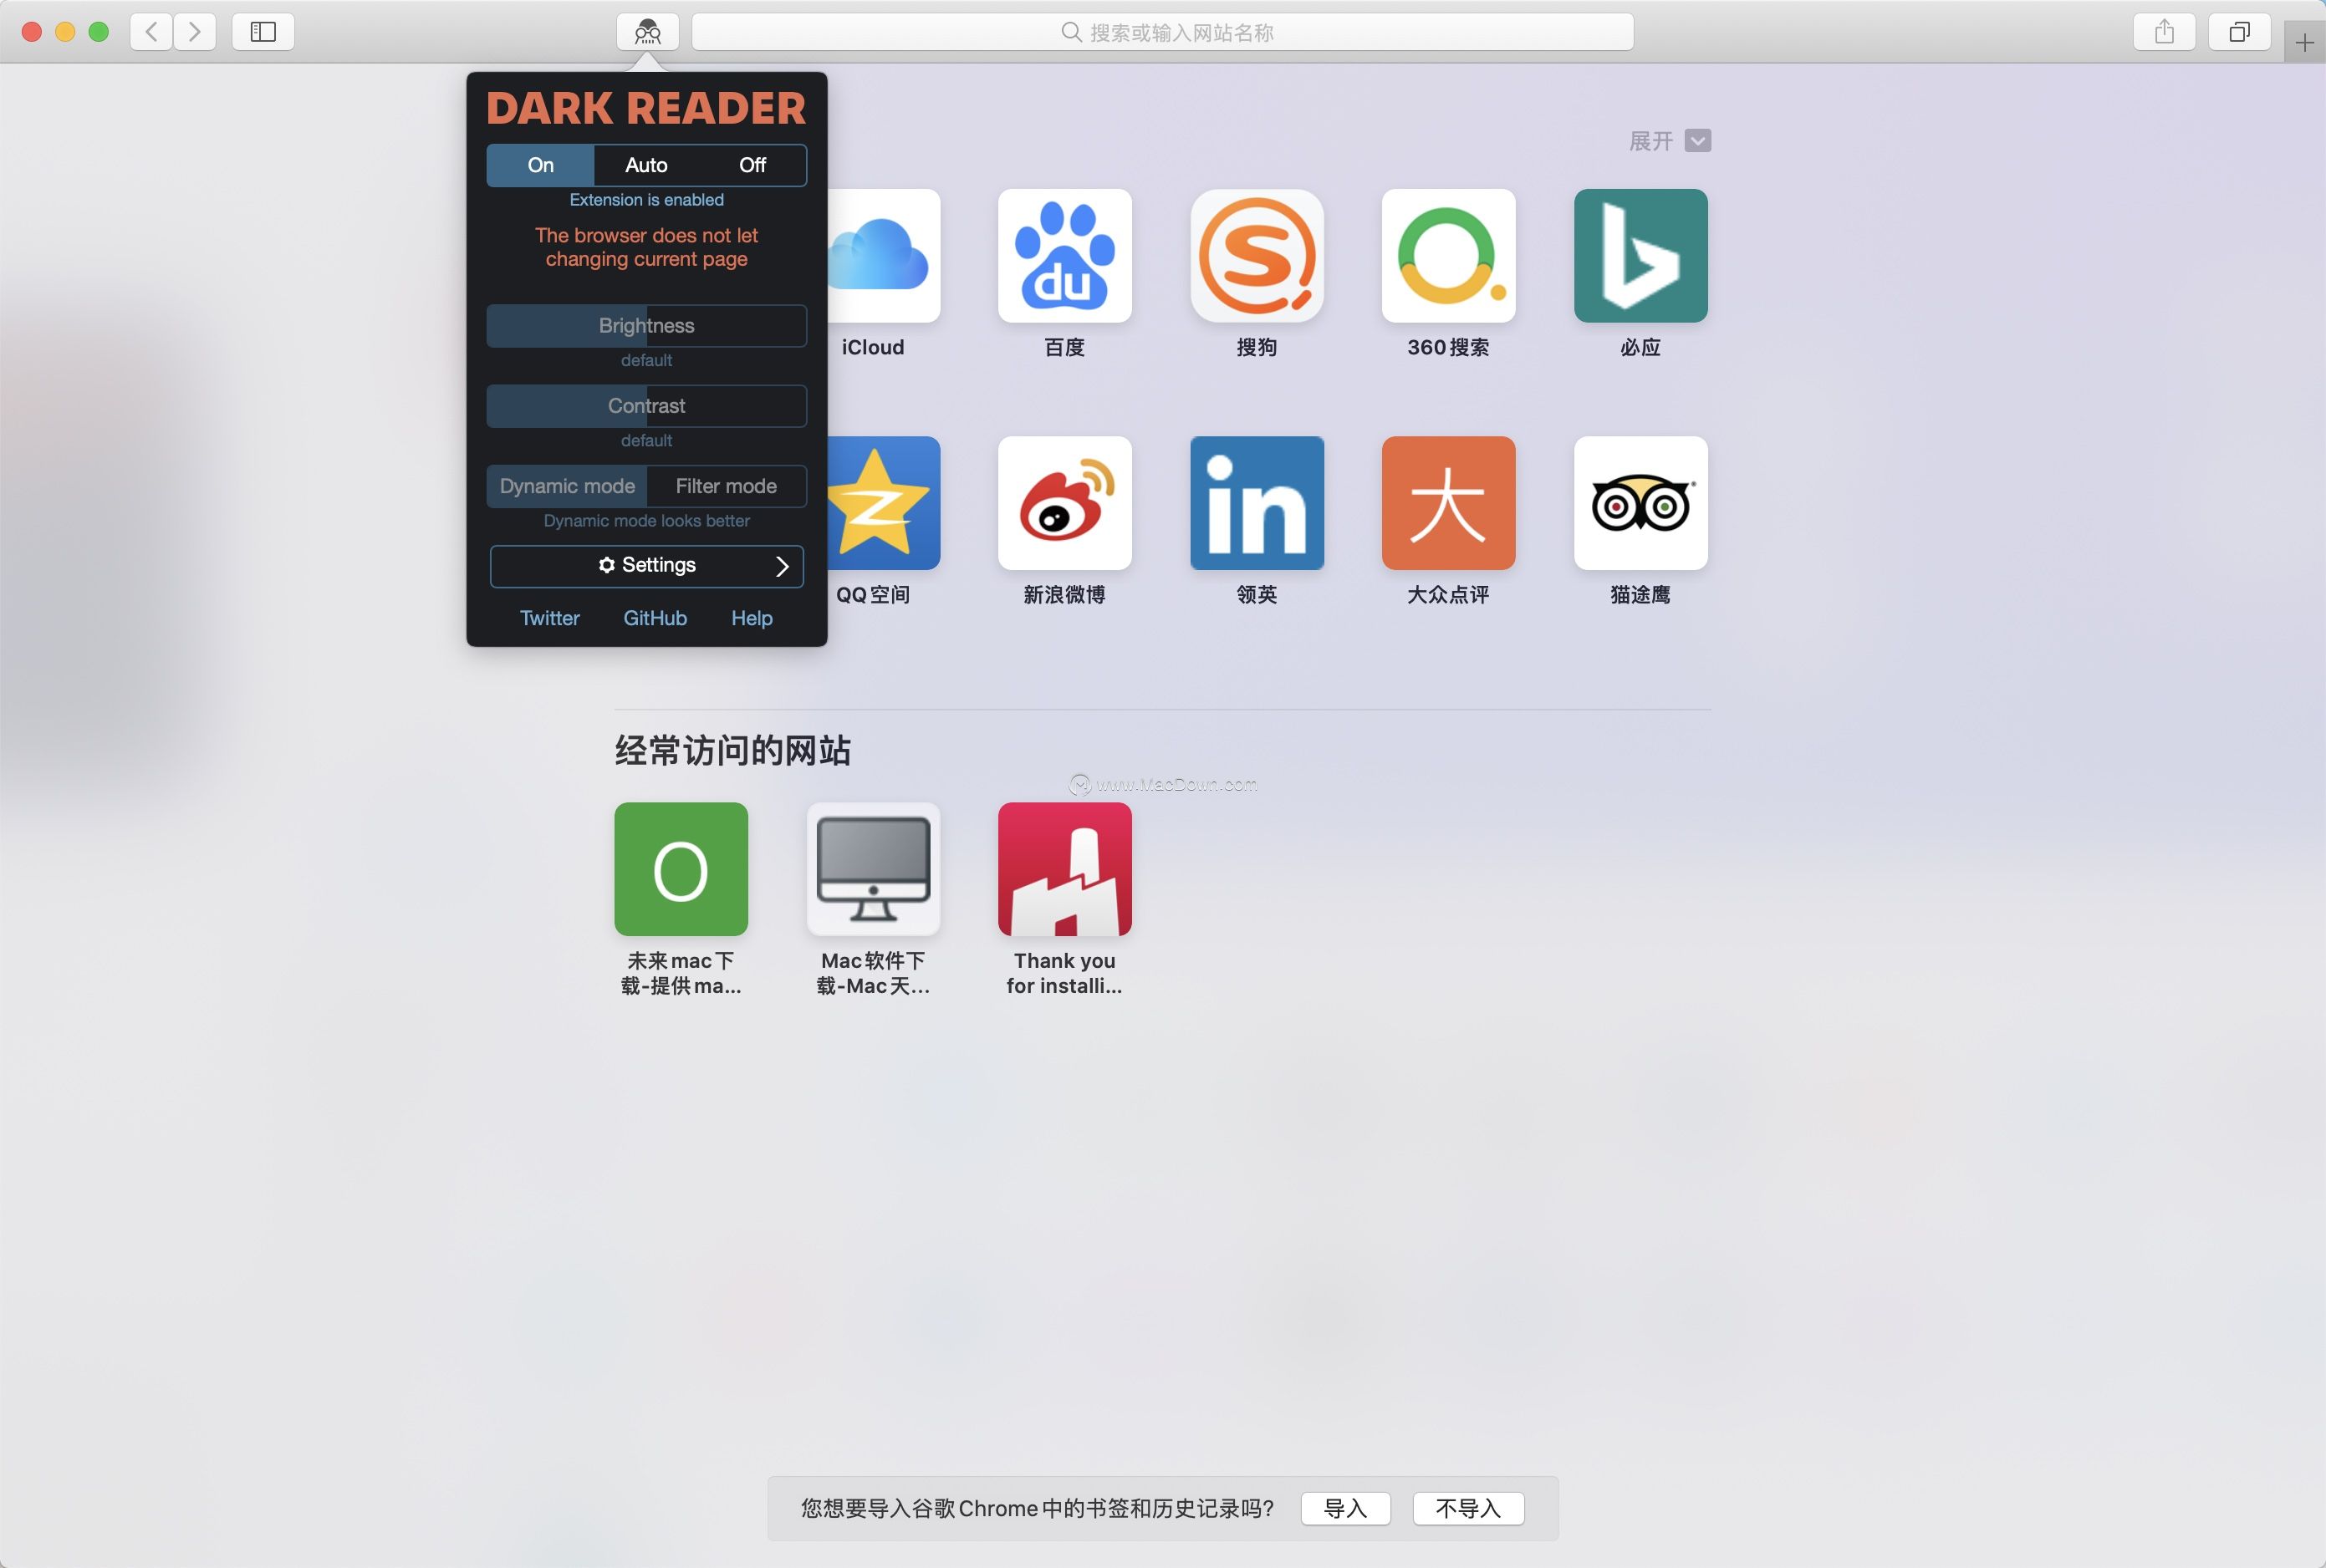This screenshot has height=1568, width=2326.
Task: Adjust the Brightness slider in Dark Reader
Action: 644,325
